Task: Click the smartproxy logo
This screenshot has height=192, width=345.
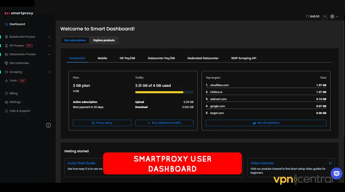Action: pos(19,13)
